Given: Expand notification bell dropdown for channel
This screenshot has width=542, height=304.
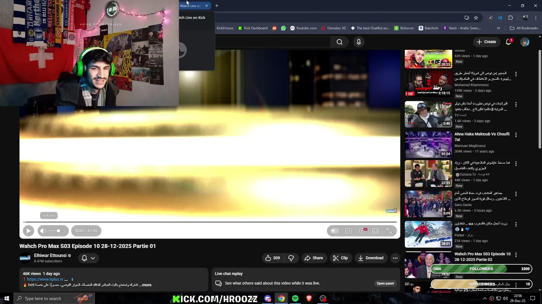Looking at the screenshot, I should point(88,258).
